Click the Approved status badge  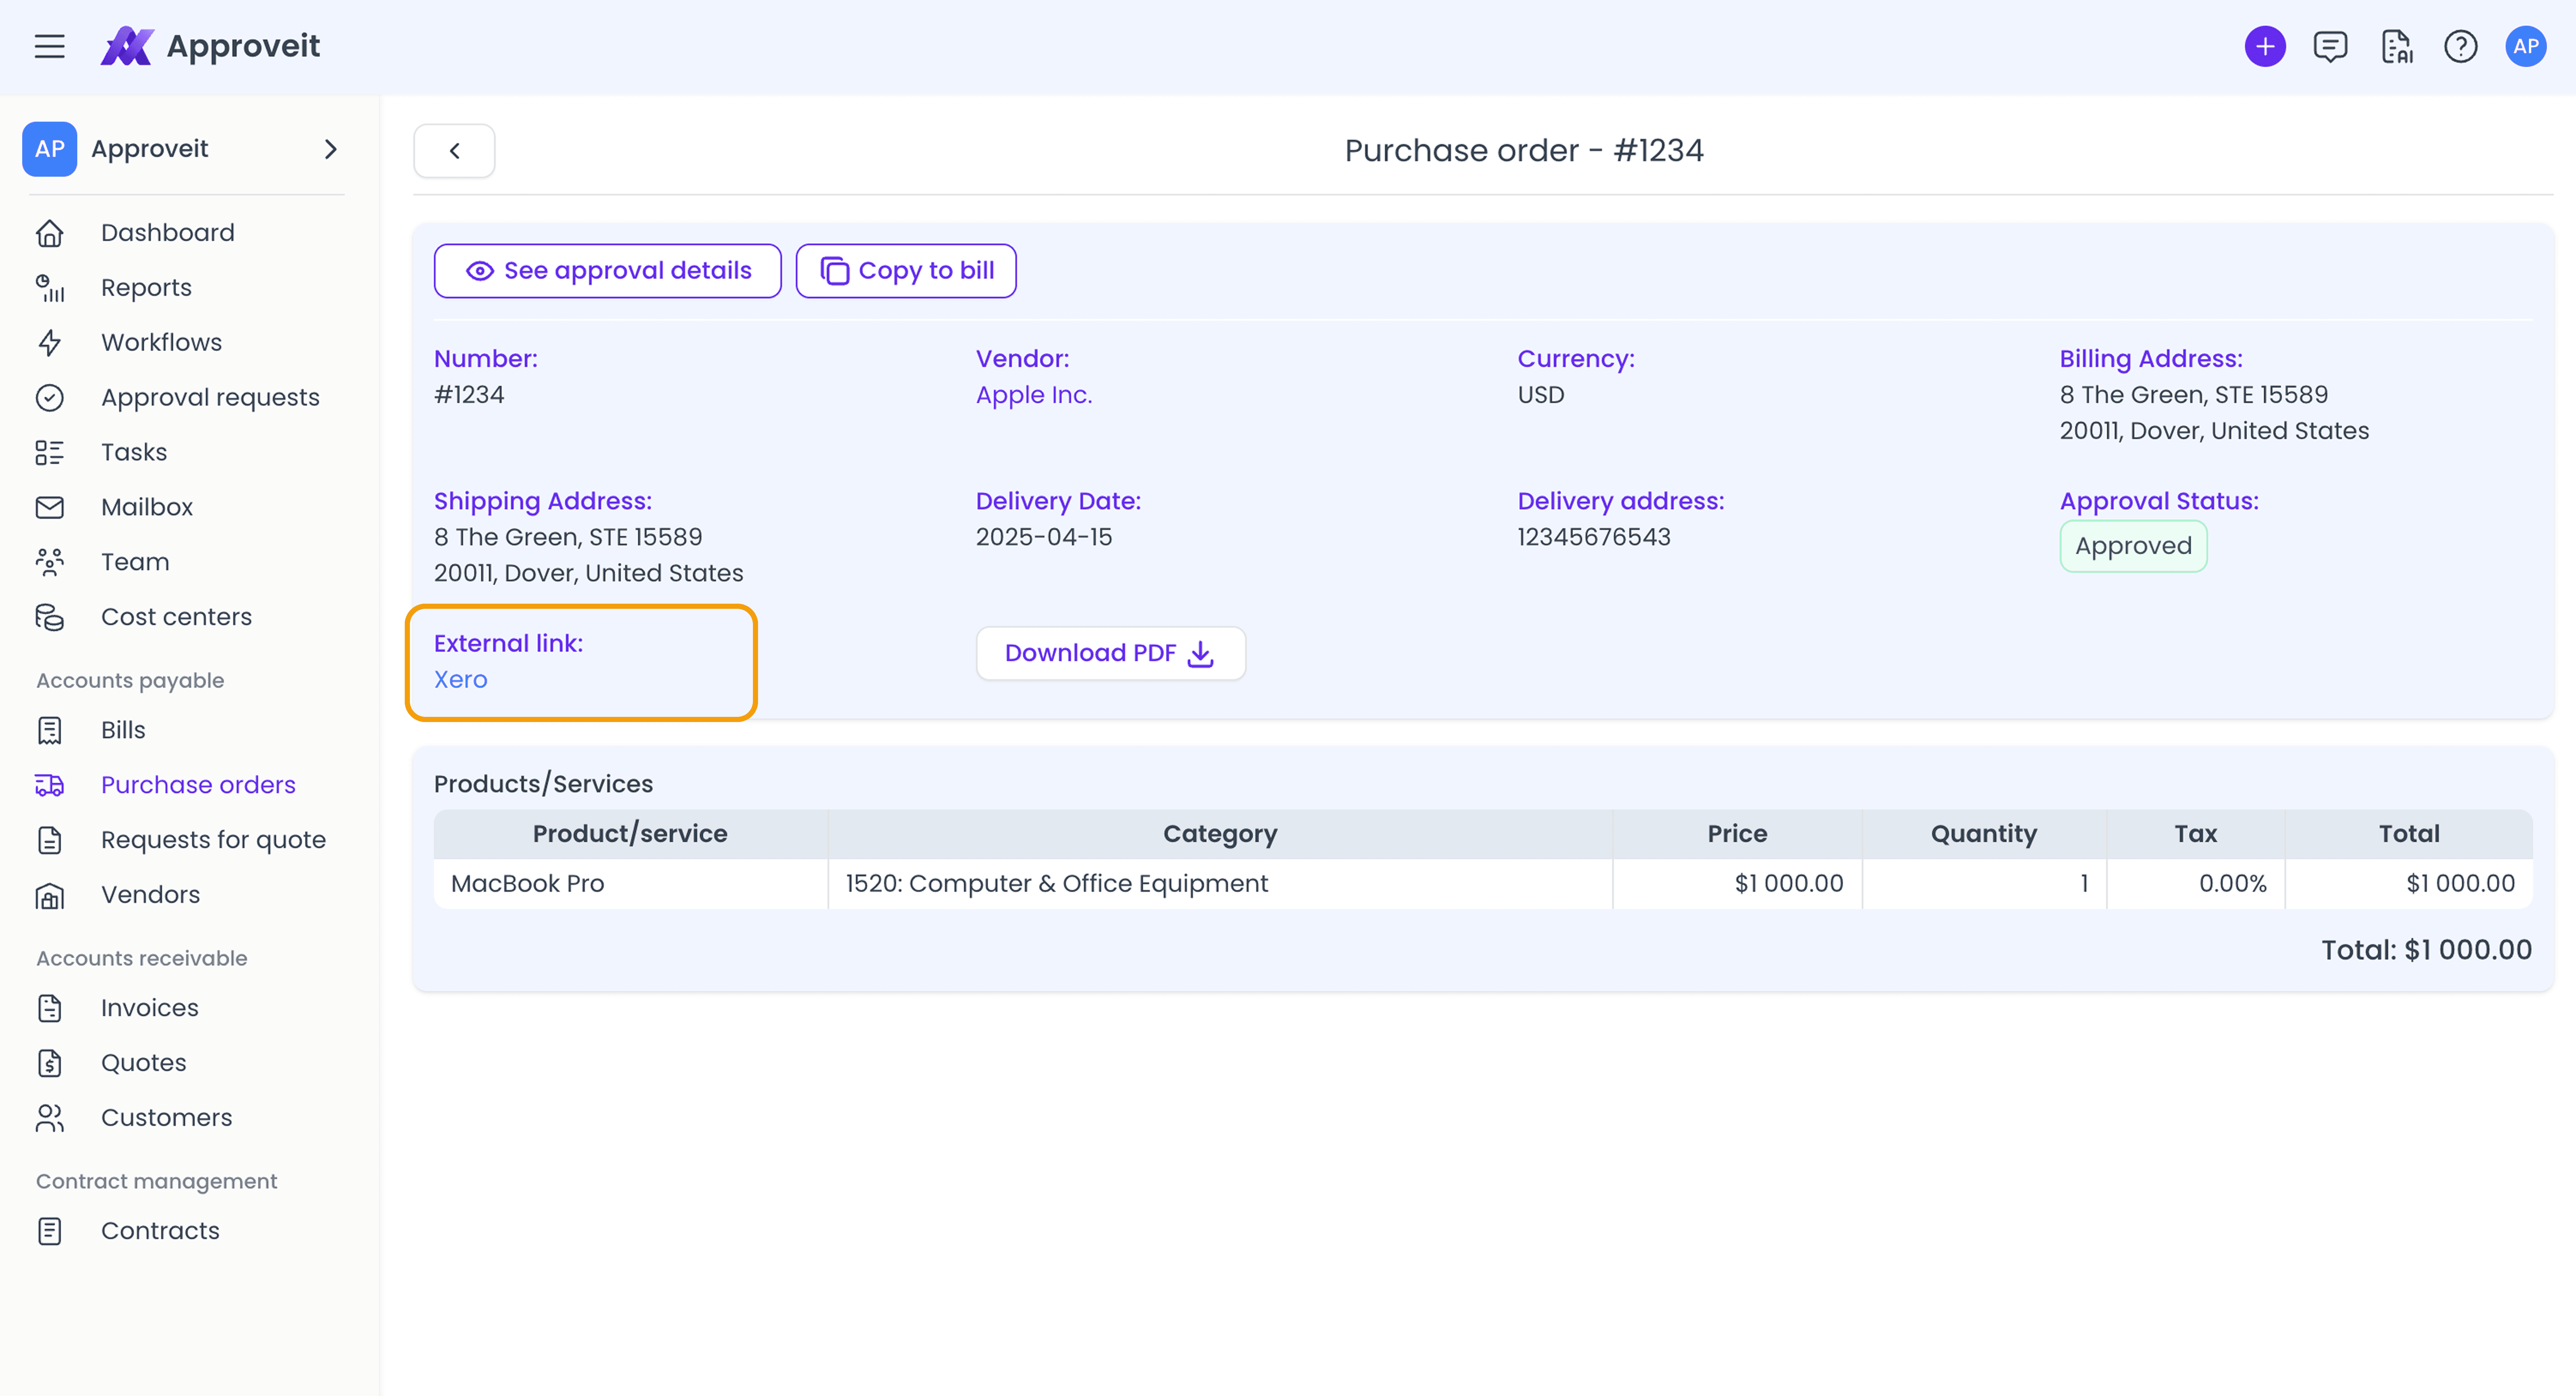pos(2133,546)
